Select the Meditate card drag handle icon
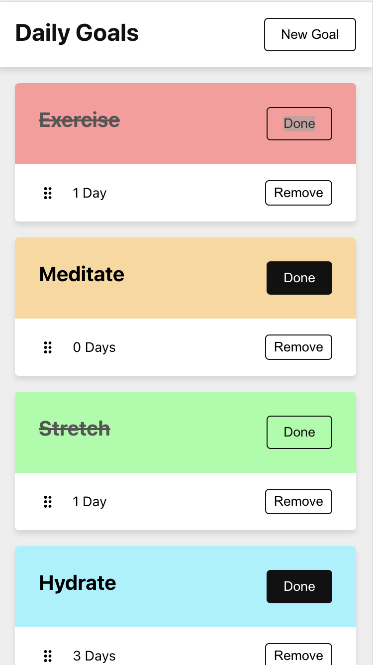373x665 pixels. [48, 347]
